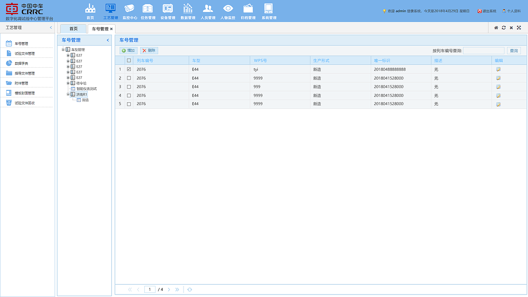The height and width of the screenshot is (297, 528).
Task: Open the 首页 module in the top navigation
Action: [x=90, y=12]
